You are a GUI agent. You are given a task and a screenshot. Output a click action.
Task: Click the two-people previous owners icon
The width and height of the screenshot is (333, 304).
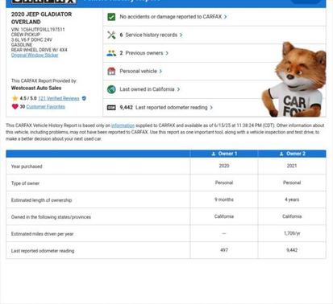point(111,53)
